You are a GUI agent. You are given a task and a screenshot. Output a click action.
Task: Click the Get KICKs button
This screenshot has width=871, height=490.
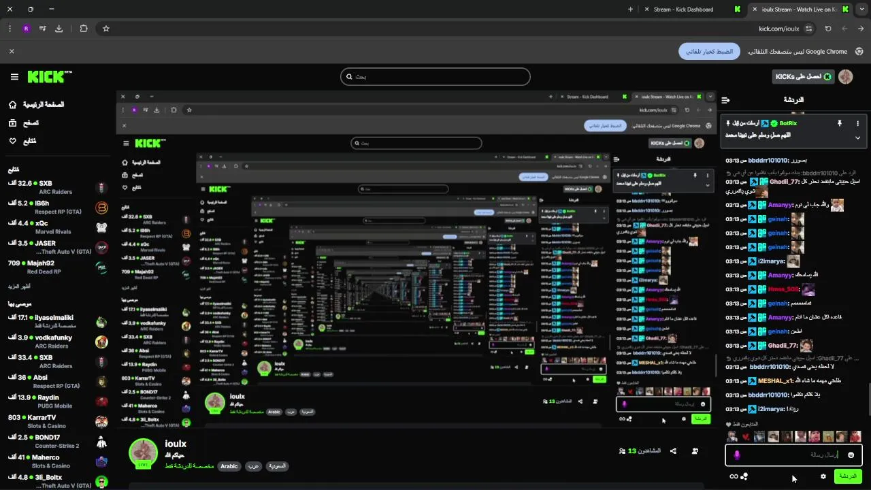point(804,77)
